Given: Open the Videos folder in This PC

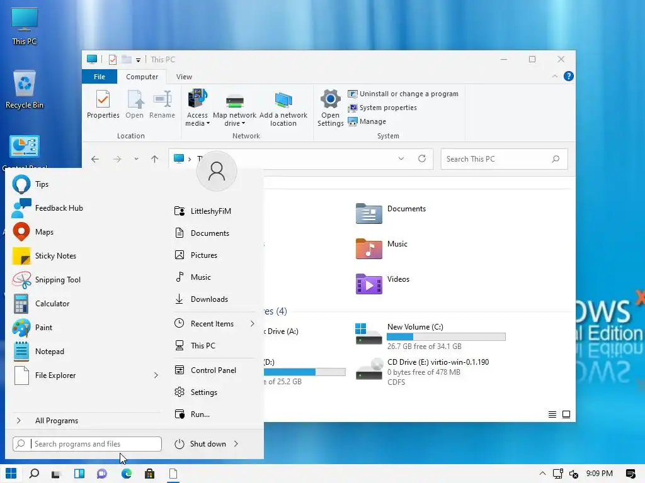Looking at the screenshot, I should (x=382, y=284).
